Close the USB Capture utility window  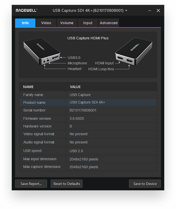[158, 10]
